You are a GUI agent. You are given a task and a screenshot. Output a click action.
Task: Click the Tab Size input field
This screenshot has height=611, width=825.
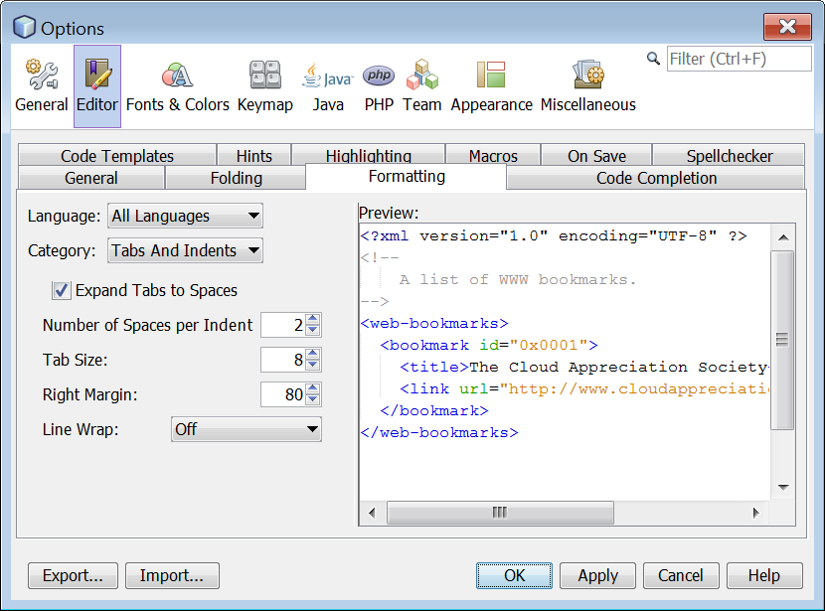coord(283,360)
